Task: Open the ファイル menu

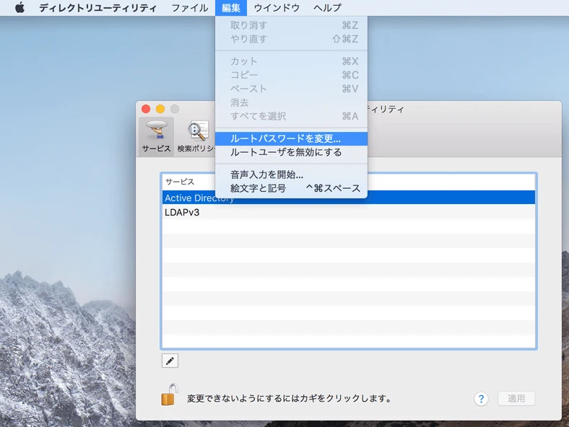Action: [189, 8]
